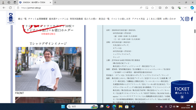This screenshot has width=196, height=110.
Task: Open the notification bell in taskbar
Action: point(192,107)
